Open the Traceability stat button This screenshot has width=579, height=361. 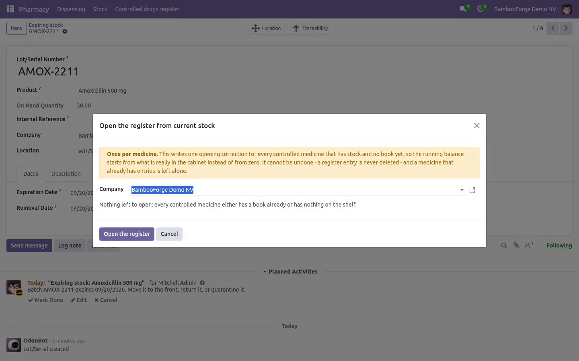(x=310, y=28)
